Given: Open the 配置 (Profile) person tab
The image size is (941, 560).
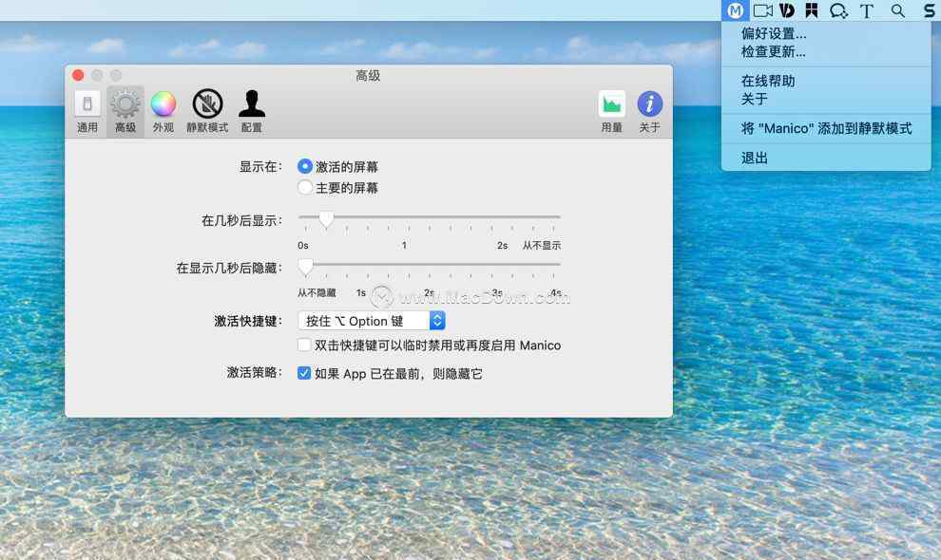Looking at the screenshot, I should click(x=252, y=111).
